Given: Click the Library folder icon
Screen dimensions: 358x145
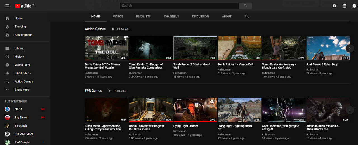Looking at the screenshot, I should pos(7,48).
